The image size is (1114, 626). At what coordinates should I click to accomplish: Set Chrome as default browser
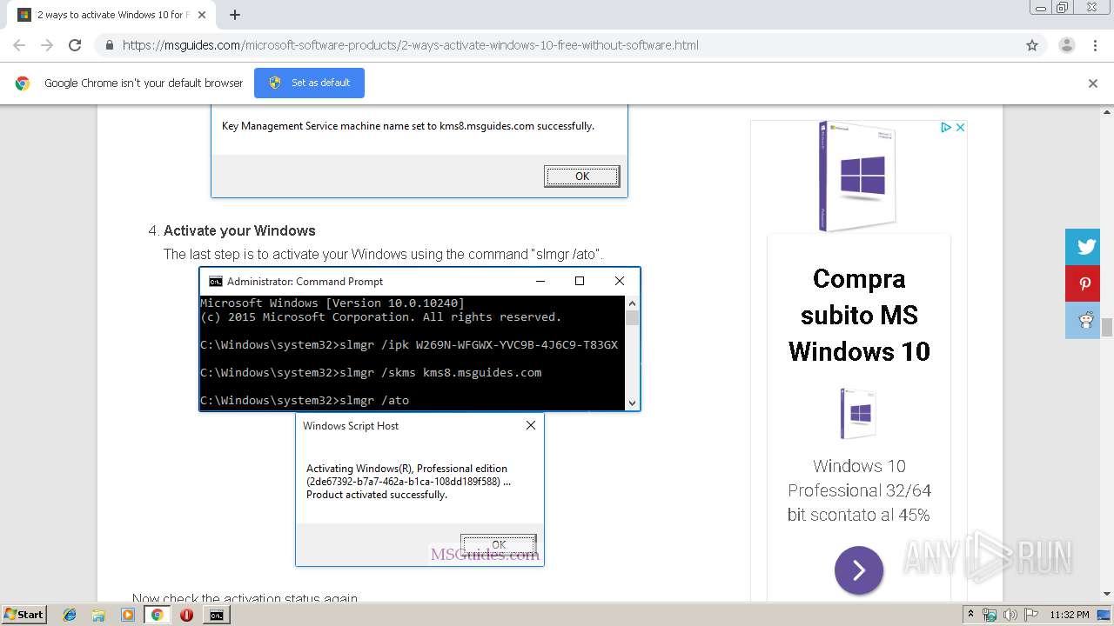click(309, 83)
